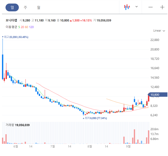Click the low price 9,160 value
Image resolution: width=168 pixels, height=156 pixels.
52,20
